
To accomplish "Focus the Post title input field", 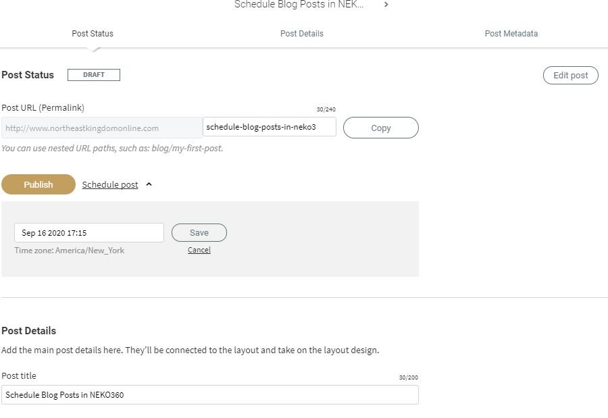I will pyautogui.click(x=210, y=395).
